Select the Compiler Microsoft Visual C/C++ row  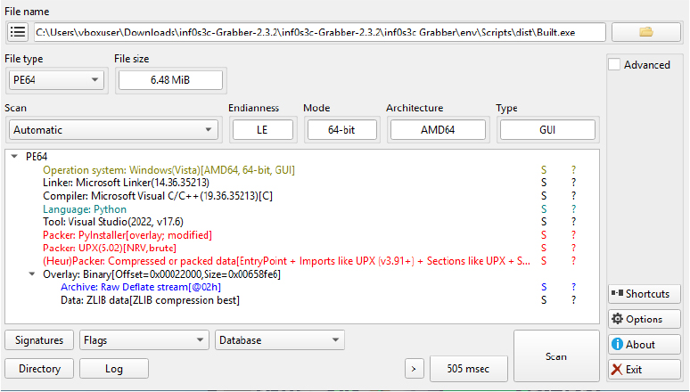[x=158, y=196]
